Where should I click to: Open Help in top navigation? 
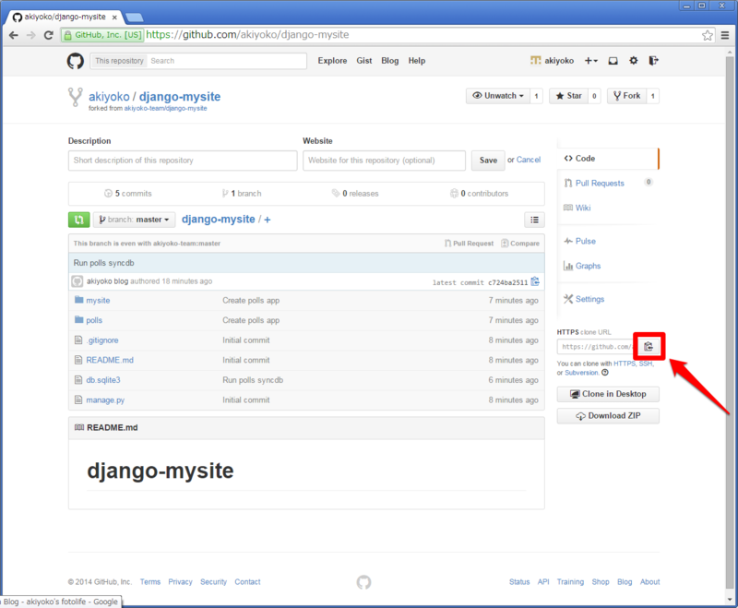[417, 61]
